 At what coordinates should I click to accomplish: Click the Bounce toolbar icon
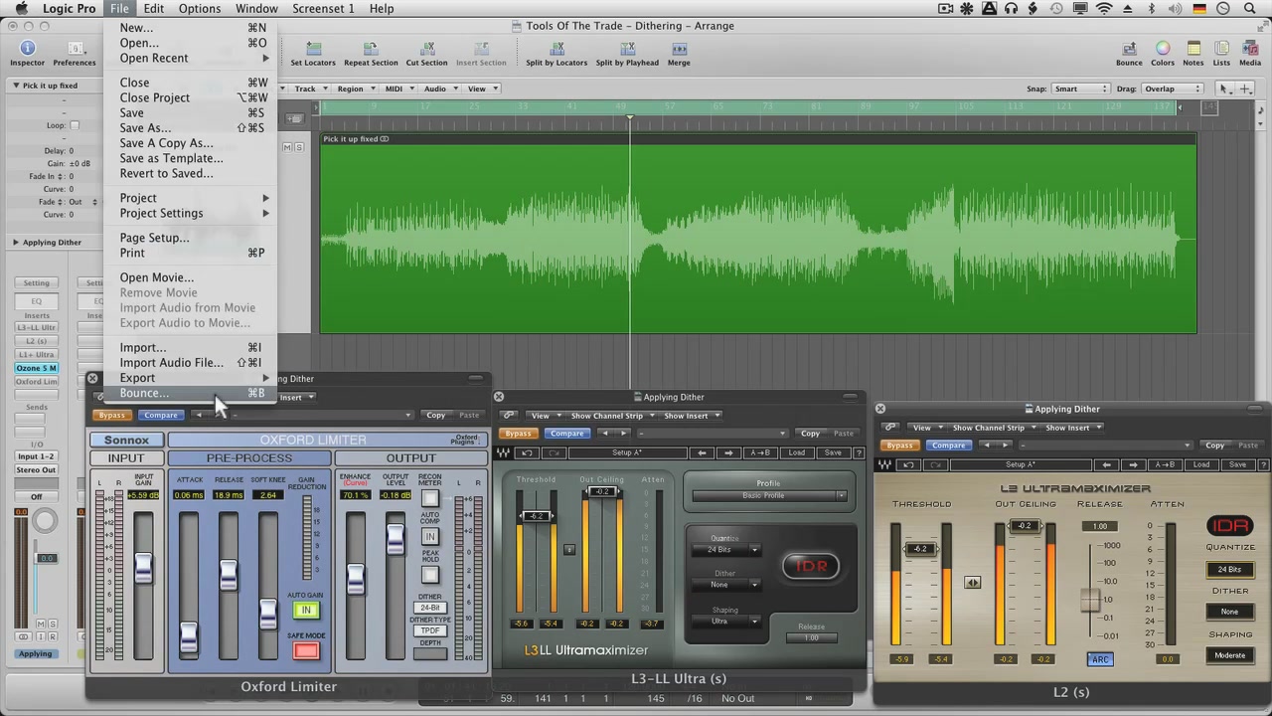click(x=1129, y=49)
